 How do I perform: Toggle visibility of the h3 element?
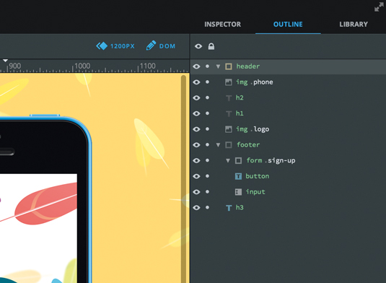pos(196,208)
